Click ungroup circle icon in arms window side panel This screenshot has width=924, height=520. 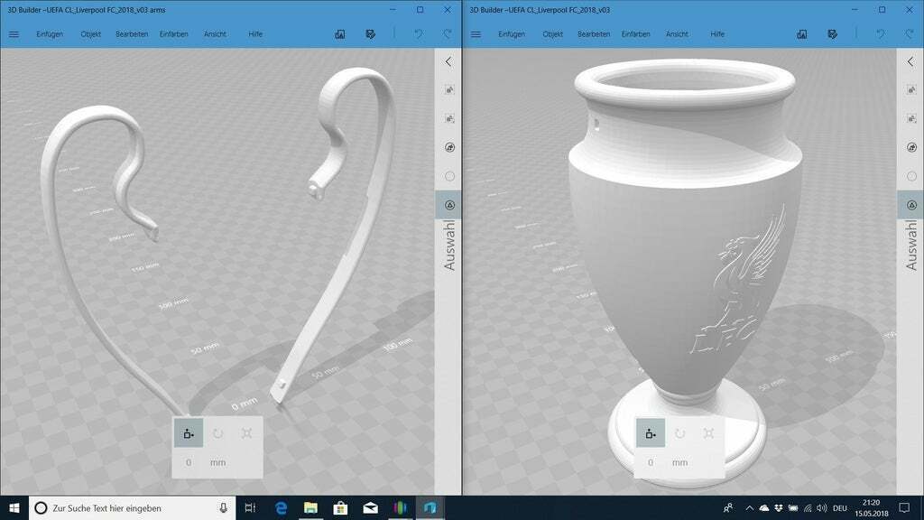449,176
